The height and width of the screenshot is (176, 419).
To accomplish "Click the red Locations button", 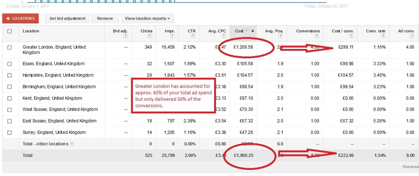I will coord(20,18).
